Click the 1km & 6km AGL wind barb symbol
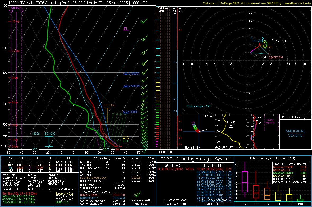Viewport: 312px width, 207px height. [x=137, y=194]
